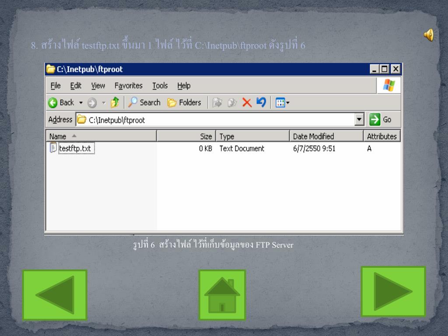Click the folder icon in title bar
The height and width of the screenshot is (336, 448).
pos(51,69)
